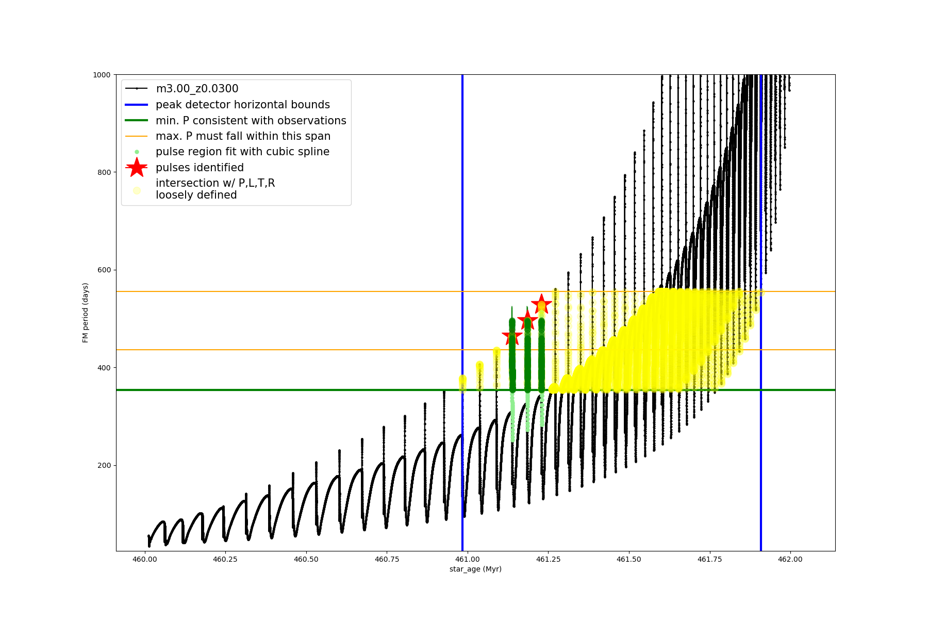928x619 pixels.
Task: Click the highest red star pulse marker
Action: tap(541, 303)
